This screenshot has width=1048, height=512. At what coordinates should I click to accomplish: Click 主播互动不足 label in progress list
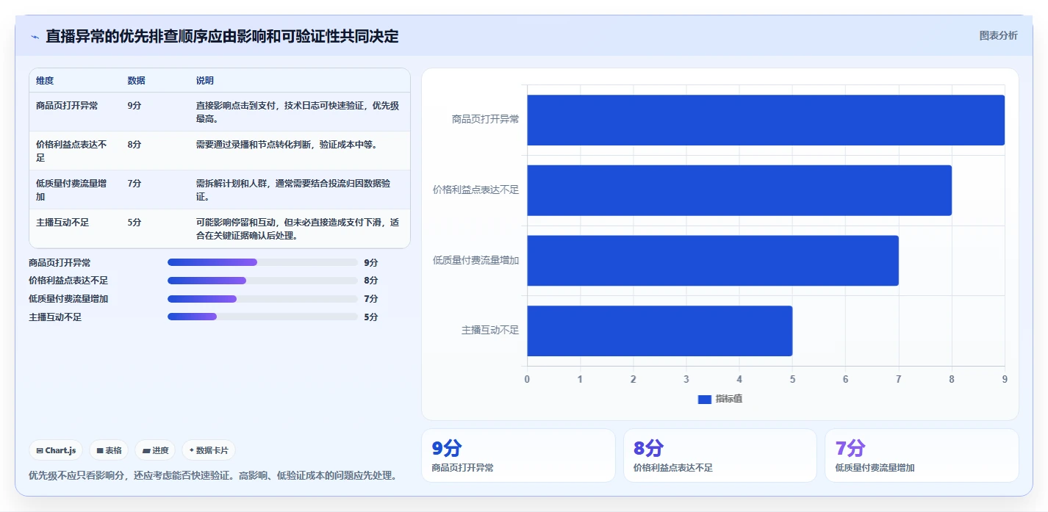(x=55, y=317)
